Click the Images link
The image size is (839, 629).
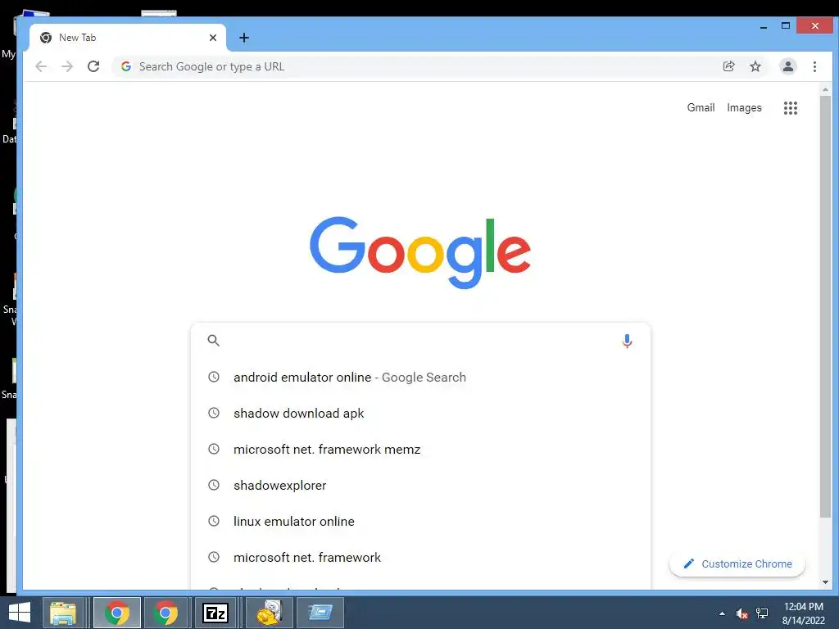[744, 107]
